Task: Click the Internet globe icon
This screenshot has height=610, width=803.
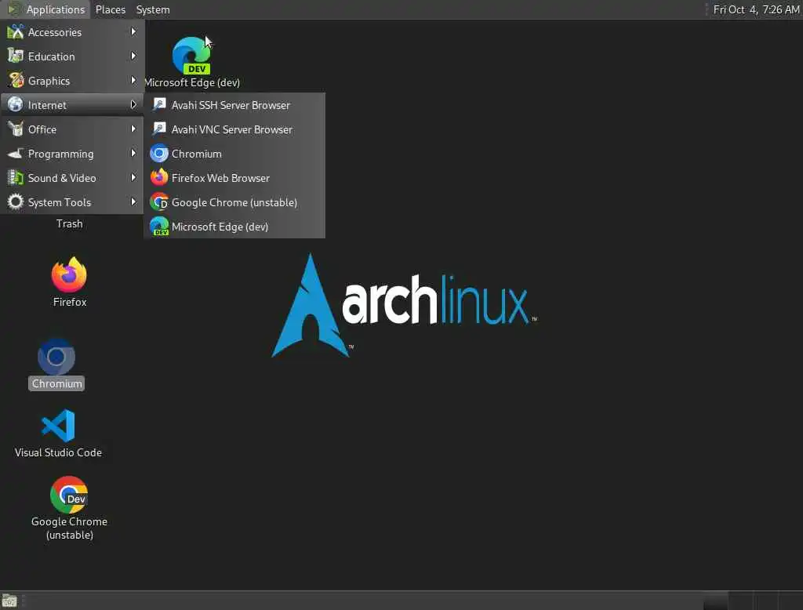Action: point(16,104)
